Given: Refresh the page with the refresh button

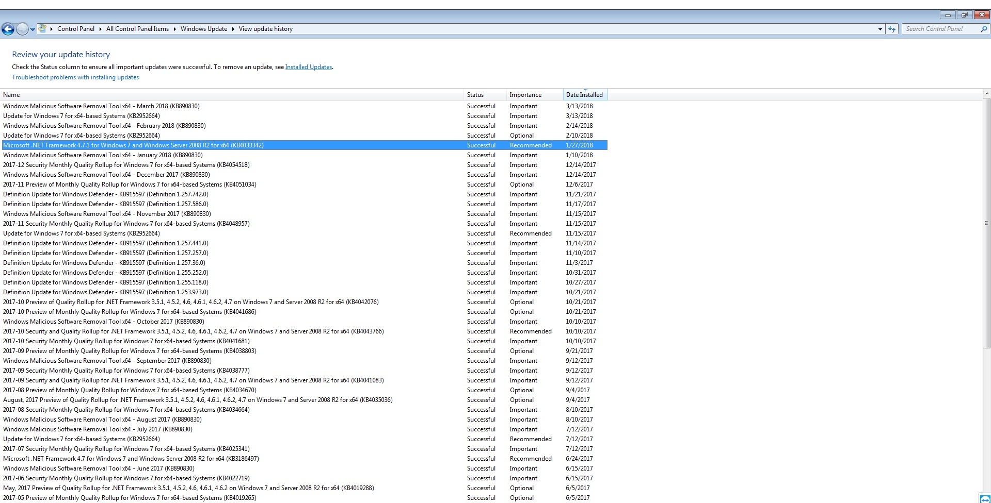Looking at the screenshot, I should [x=892, y=29].
